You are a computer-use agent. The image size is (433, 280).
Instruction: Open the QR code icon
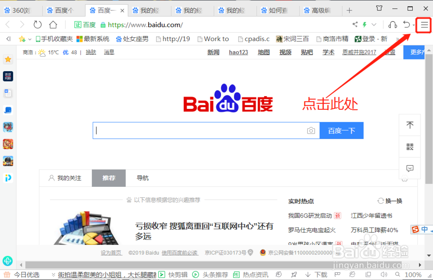[410, 147]
